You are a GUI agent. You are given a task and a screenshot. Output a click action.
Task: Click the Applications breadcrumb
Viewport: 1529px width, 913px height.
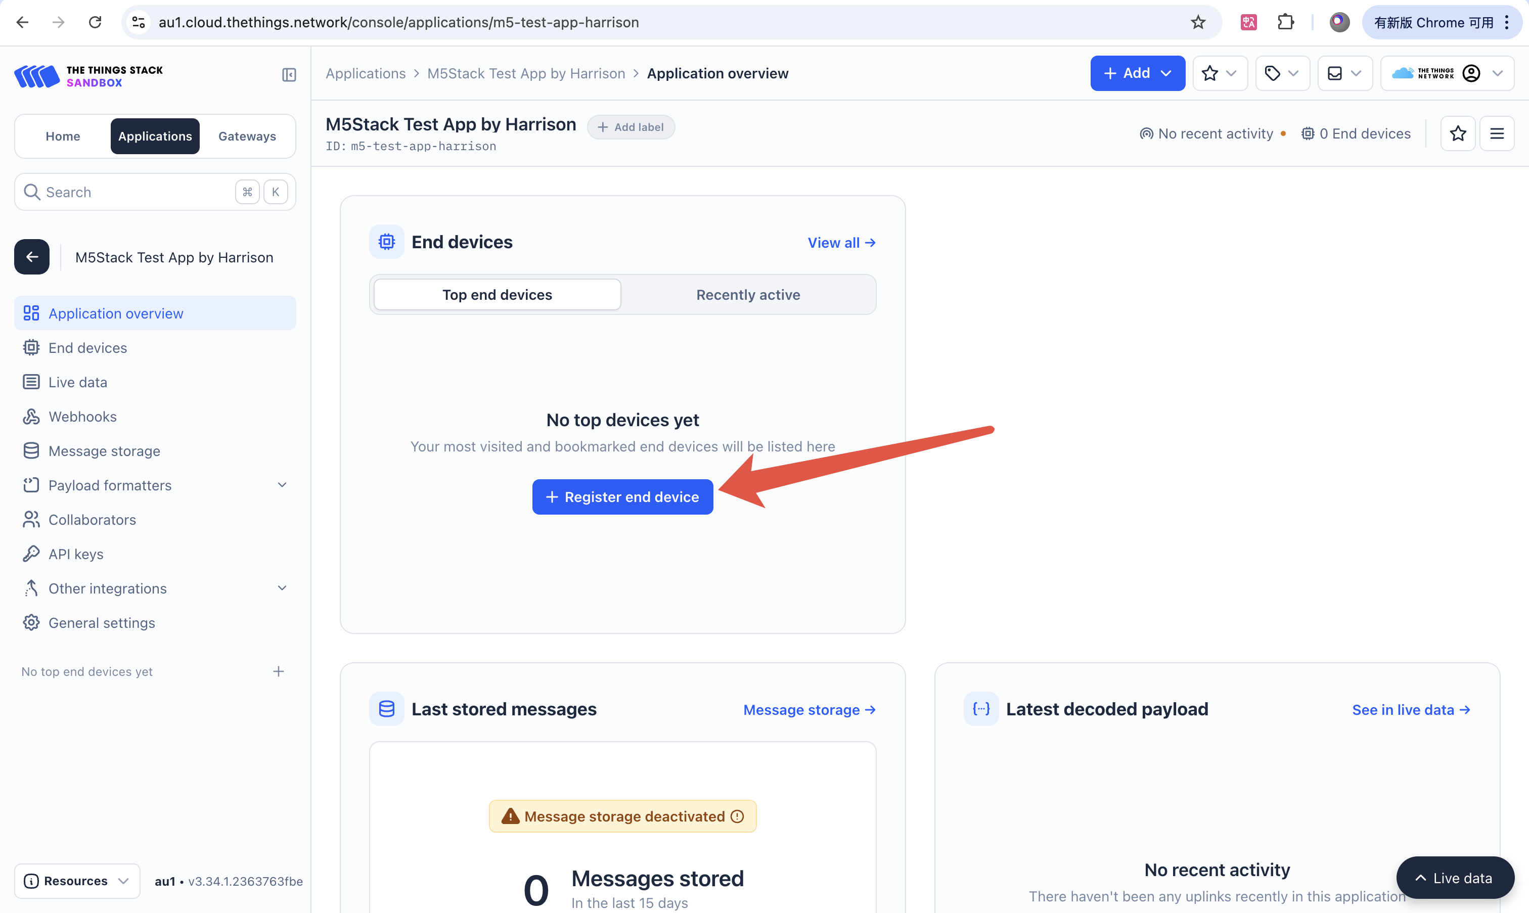coord(366,73)
